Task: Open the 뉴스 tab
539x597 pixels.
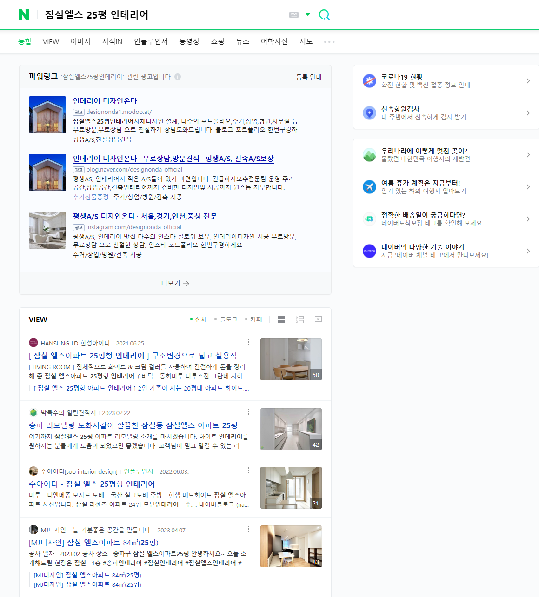Action: (x=242, y=41)
